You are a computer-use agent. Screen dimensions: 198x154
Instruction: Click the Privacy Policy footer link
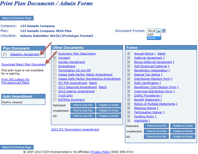100,152
